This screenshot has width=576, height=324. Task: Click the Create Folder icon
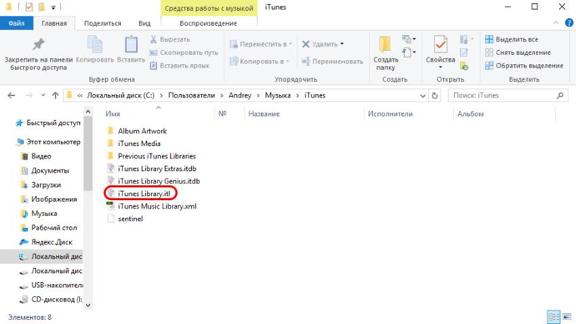click(385, 45)
